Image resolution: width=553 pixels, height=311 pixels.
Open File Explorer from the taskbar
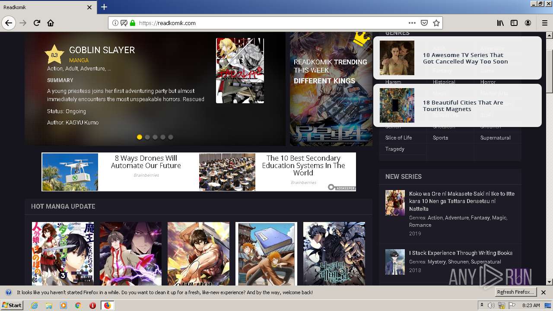click(49, 305)
